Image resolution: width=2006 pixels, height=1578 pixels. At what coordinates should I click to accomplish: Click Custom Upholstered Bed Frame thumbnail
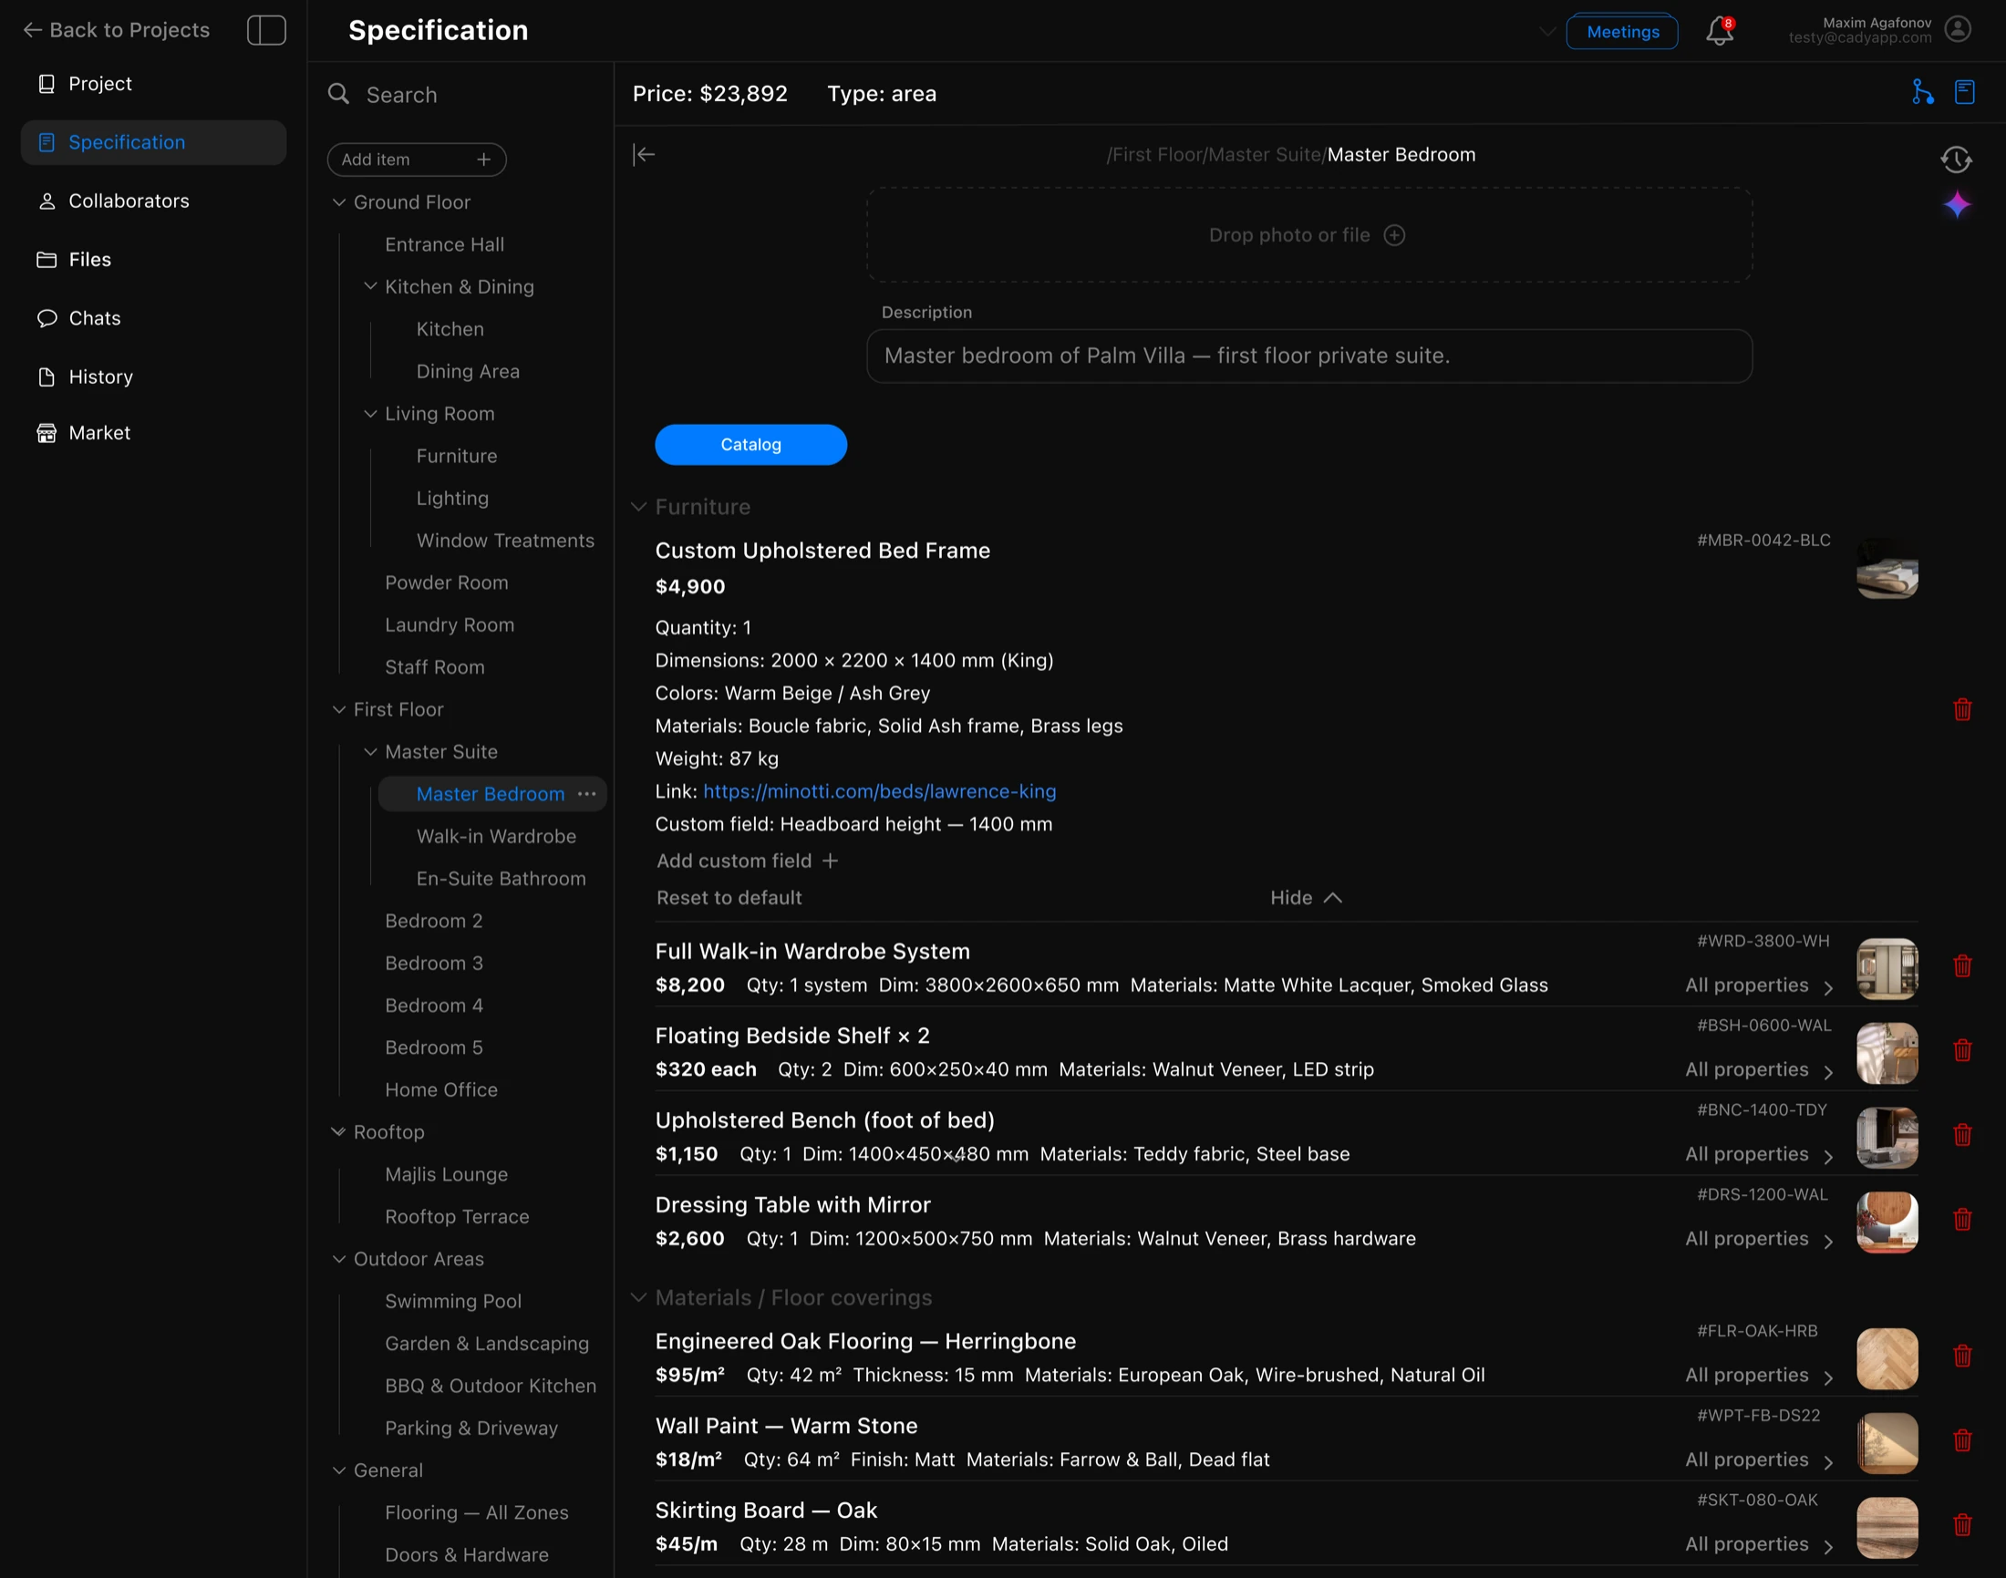[x=1887, y=569]
